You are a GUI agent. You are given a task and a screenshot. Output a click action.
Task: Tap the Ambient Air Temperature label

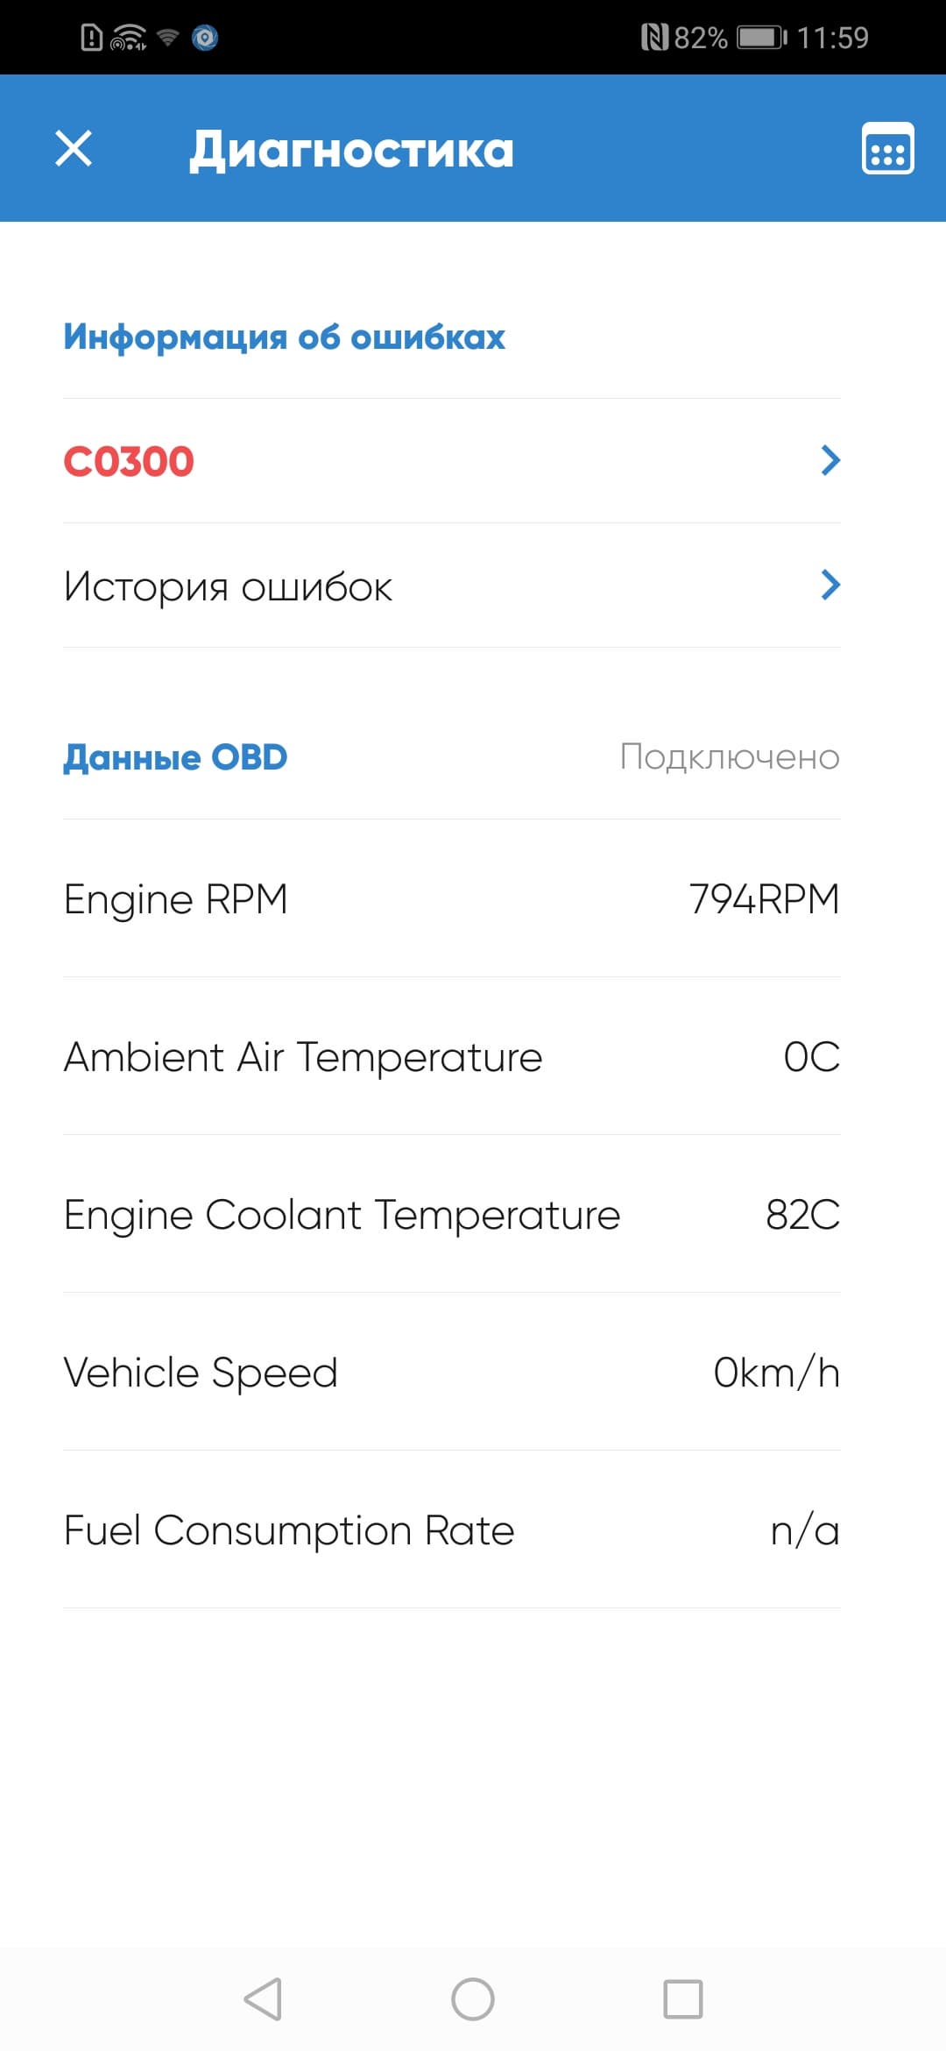(303, 1057)
